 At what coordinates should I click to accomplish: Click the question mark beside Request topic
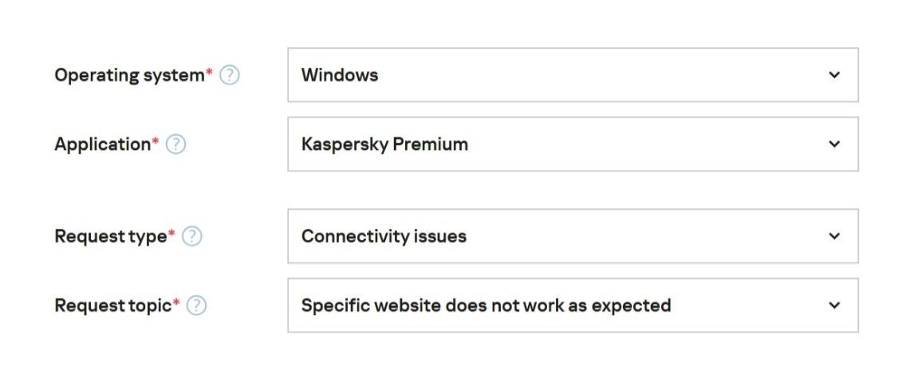[x=196, y=305]
